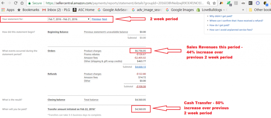Open the JS extension icon
This screenshot has height=118, width=271.
221,3
